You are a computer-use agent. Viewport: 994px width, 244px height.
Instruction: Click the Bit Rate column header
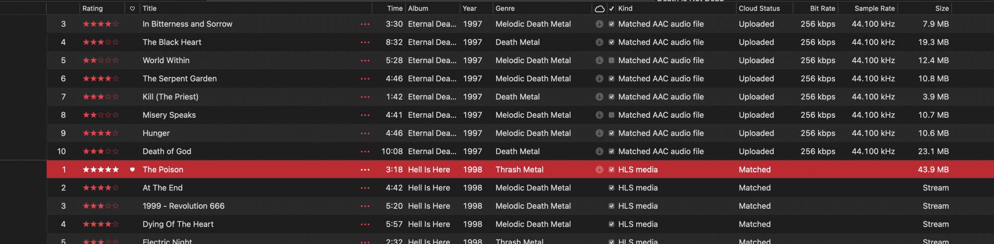823,8
